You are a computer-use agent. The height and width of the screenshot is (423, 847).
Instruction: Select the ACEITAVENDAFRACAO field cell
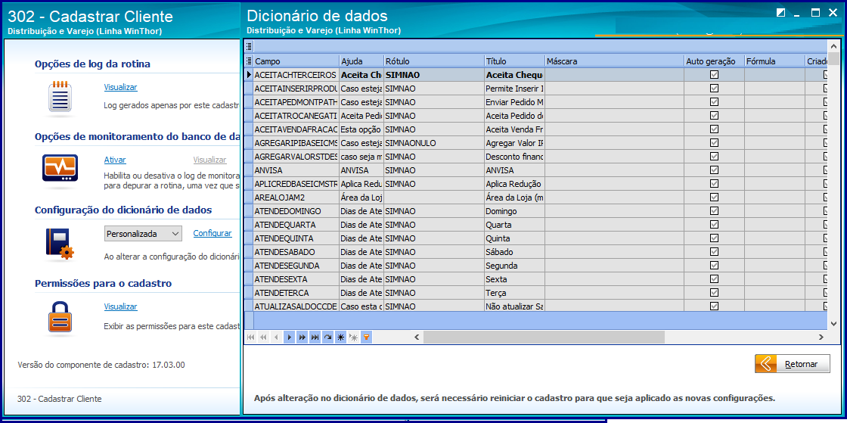pos(296,129)
